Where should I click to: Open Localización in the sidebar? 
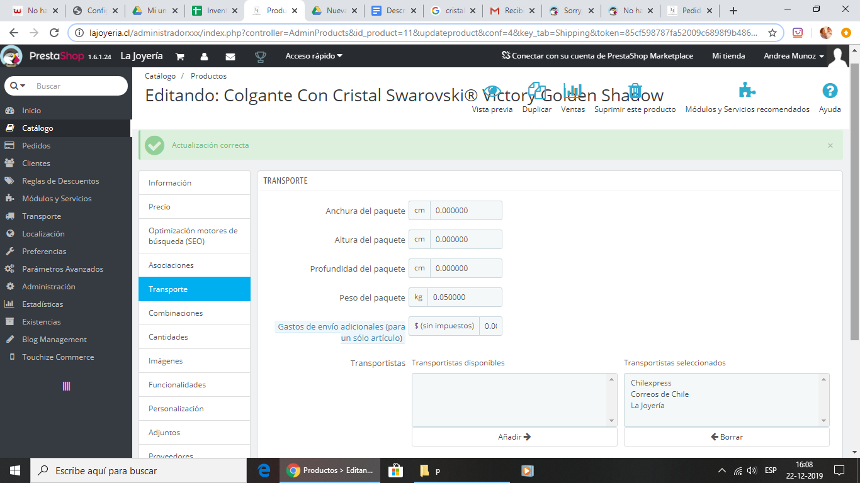point(65,234)
